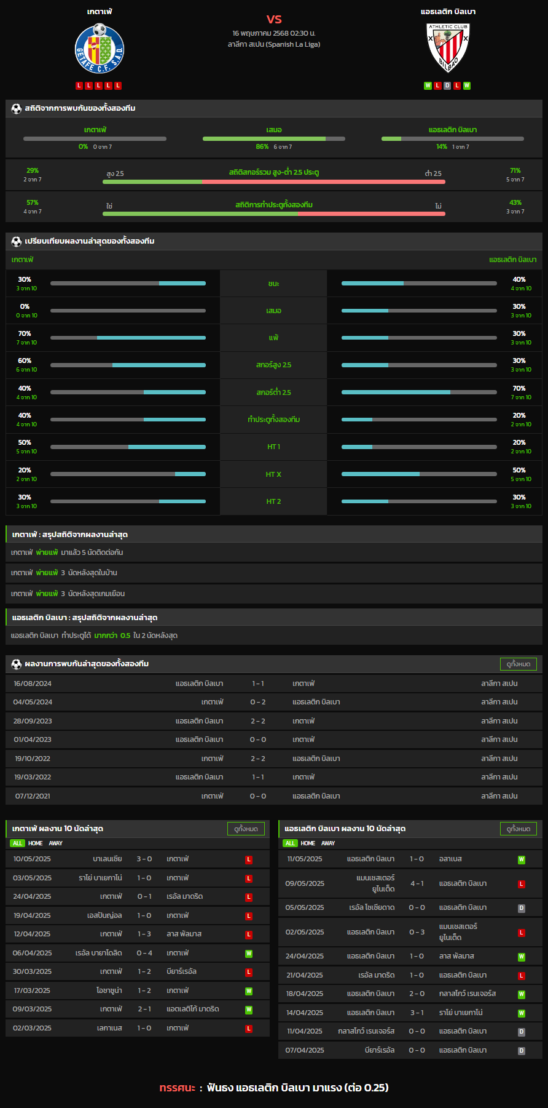Click the 86% draw (เสมอ) head-to-head bar
This screenshot has width=548, height=1108.
pos(274,139)
